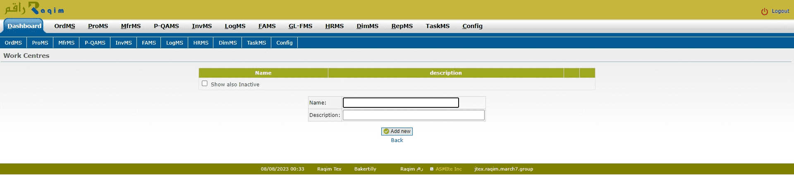794x178 pixels.
Task: Click the Logout power icon
Action: 764,12
